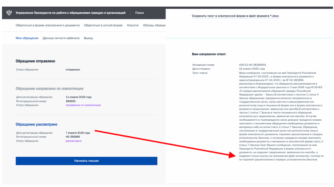Click the Написать письмо button

click(x=87, y=161)
